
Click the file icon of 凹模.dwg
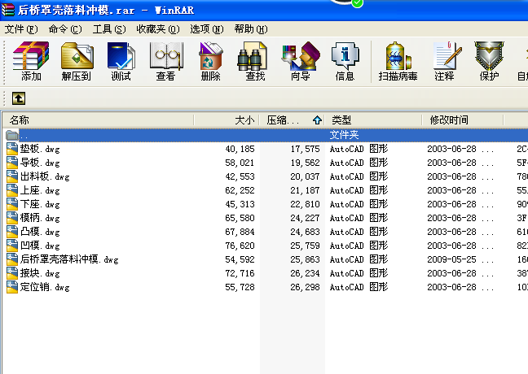(x=12, y=246)
